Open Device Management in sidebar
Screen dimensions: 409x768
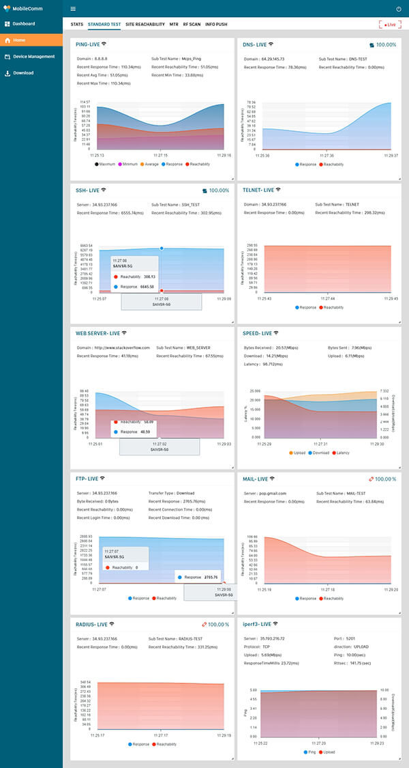(x=33, y=57)
